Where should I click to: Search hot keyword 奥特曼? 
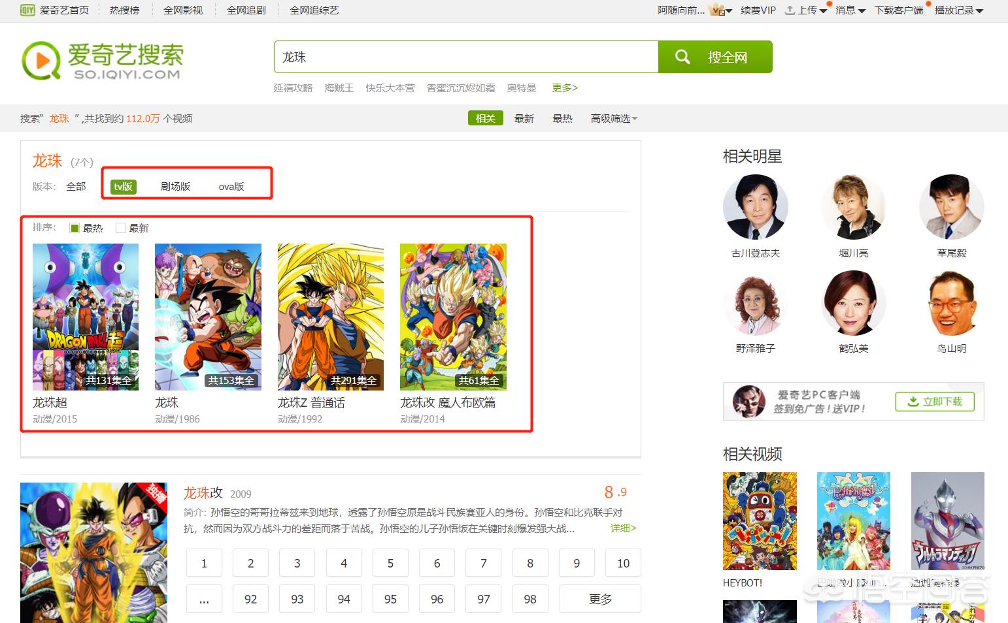point(522,88)
